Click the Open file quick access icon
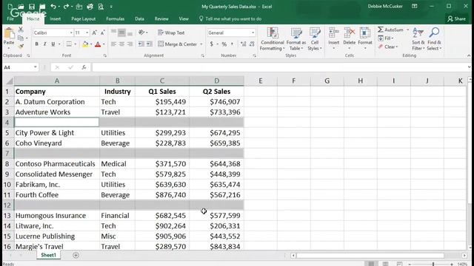This screenshot has height=266, width=474. click(x=21, y=7)
